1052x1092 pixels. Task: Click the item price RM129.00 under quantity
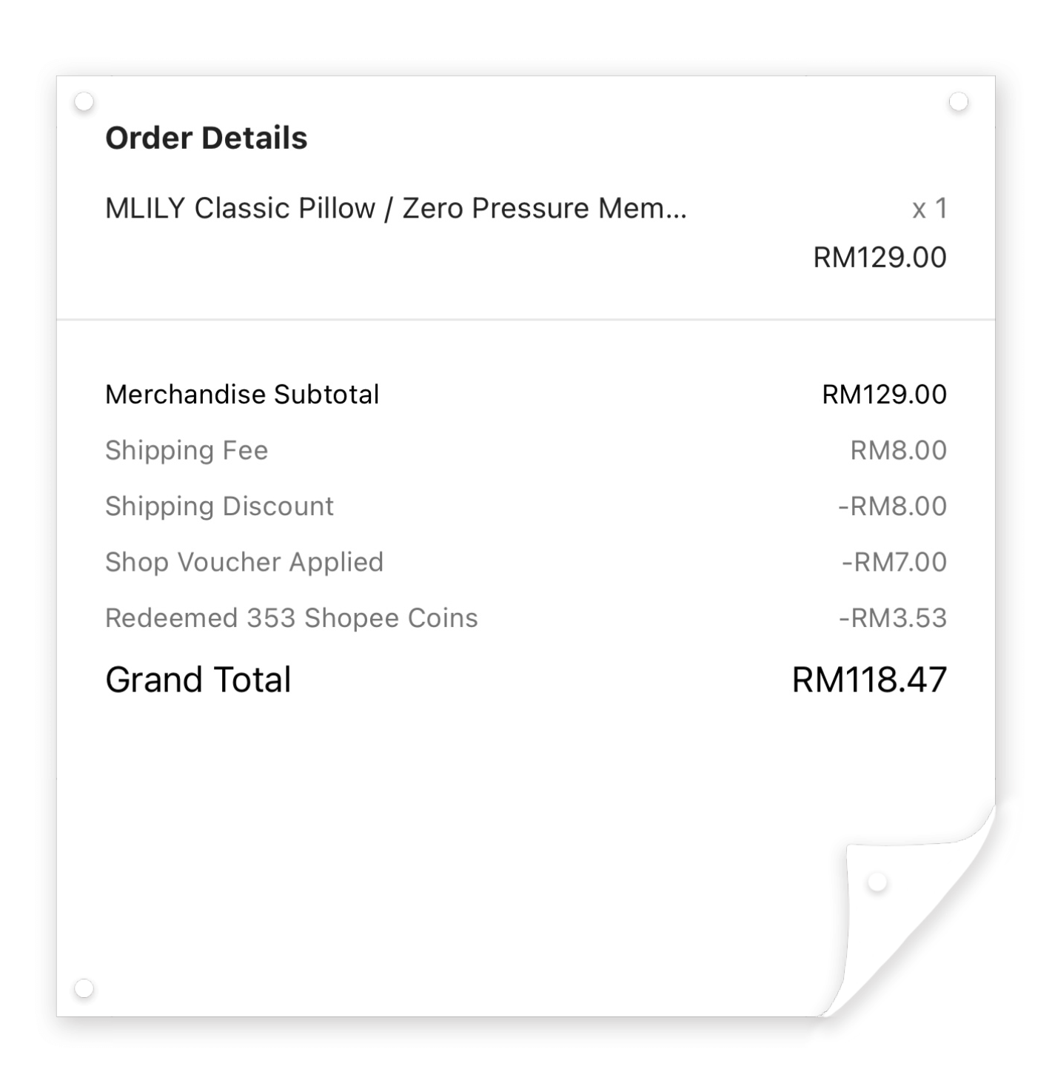pyautogui.click(x=880, y=258)
